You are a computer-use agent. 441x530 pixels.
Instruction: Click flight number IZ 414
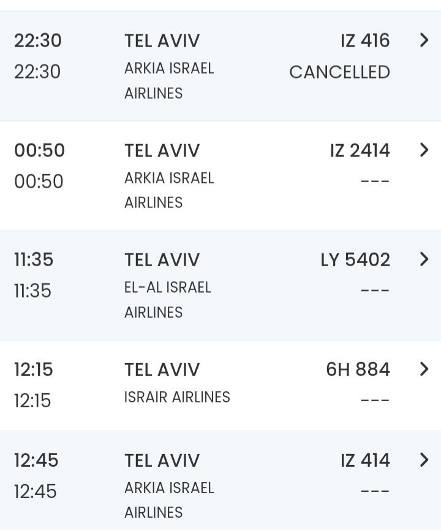click(x=365, y=460)
